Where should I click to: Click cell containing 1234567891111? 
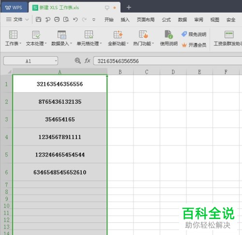pos(60,137)
